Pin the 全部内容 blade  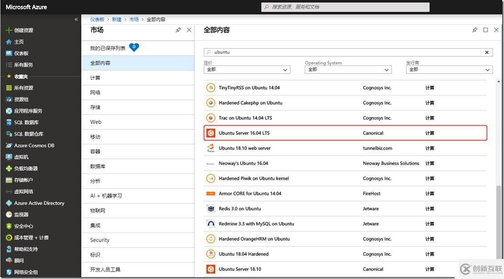474,30
